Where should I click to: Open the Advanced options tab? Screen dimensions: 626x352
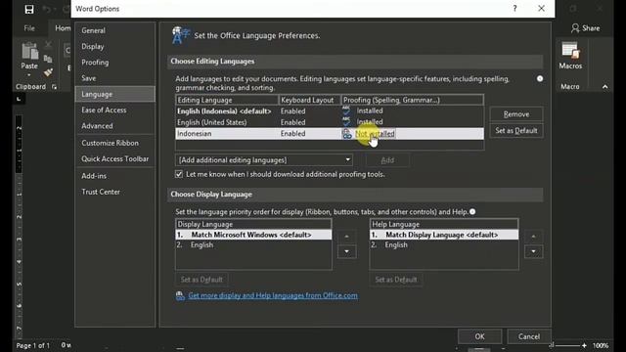115,126
